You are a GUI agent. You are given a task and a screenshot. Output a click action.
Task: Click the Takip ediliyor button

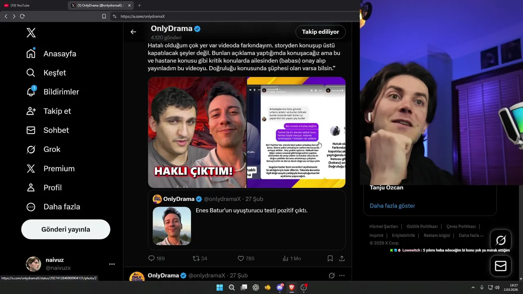click(320, 32)
